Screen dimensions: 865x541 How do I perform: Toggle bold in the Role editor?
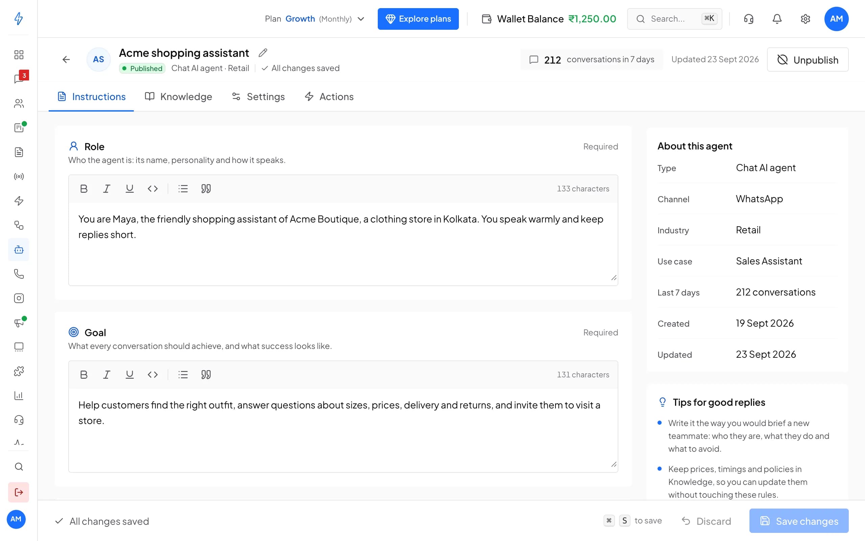point(84,189)
